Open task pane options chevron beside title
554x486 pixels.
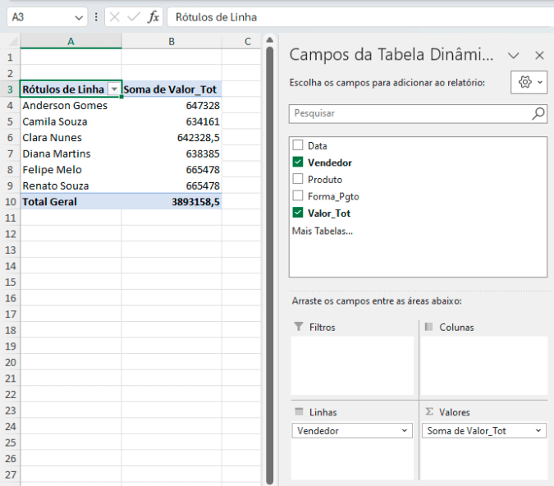tap(513, 55)
